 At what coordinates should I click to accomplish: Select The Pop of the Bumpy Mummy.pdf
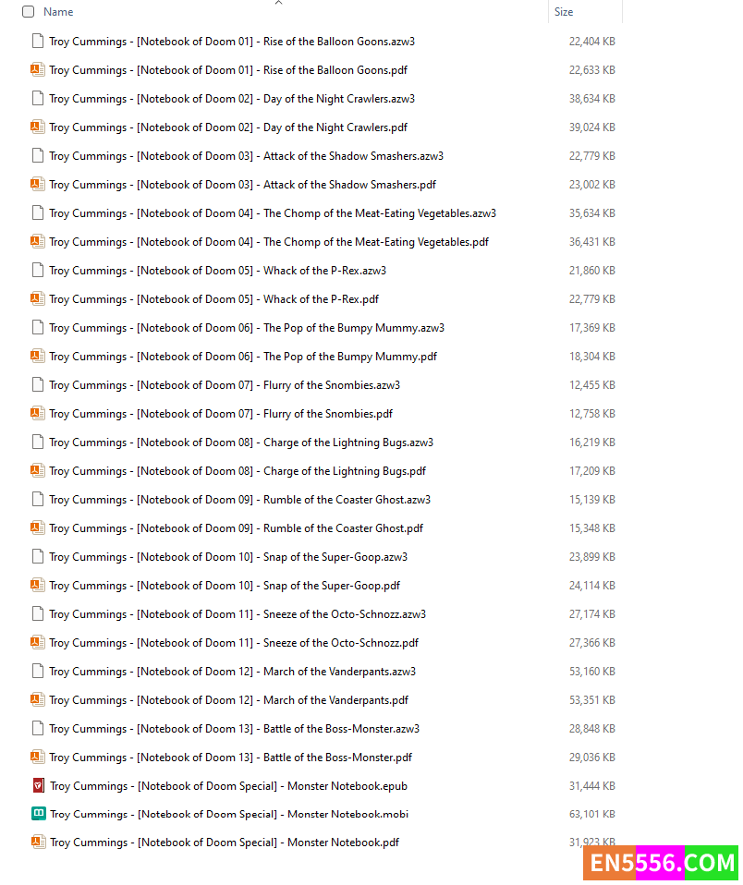tap(242, 357)
